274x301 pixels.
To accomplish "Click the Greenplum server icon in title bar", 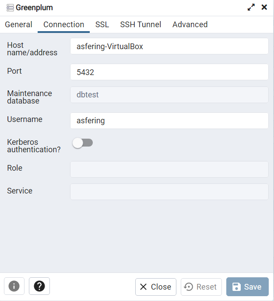I will point(10,8).
